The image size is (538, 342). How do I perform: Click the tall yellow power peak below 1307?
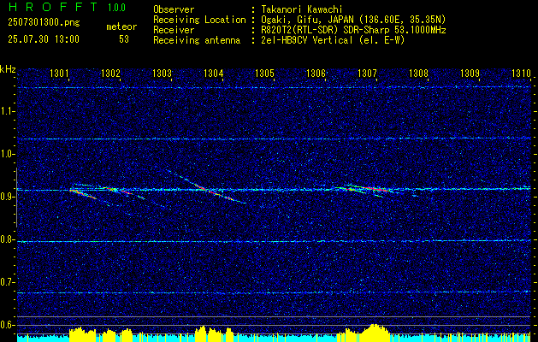[x=374, y=333]
